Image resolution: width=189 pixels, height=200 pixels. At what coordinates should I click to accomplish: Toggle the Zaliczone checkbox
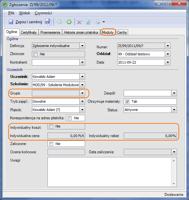(51, 144)
